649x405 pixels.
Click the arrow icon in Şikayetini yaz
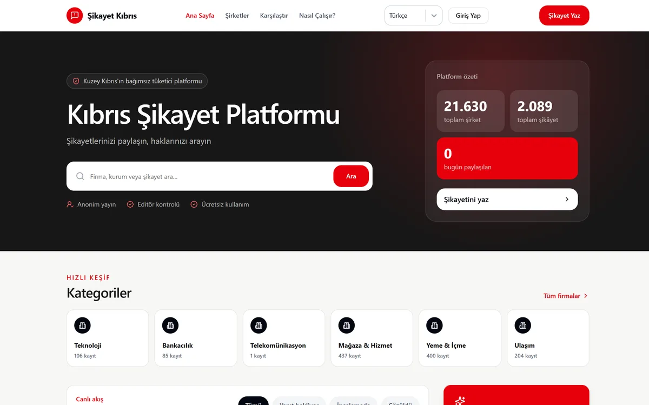[567, 200]
